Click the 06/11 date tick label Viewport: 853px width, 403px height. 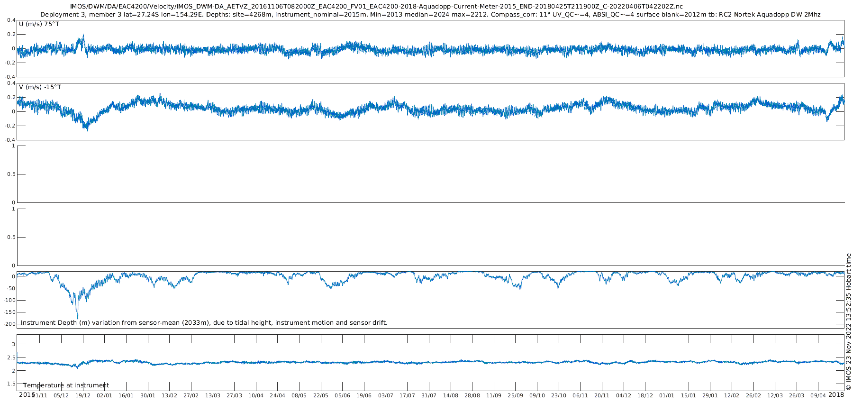(581, 395)
